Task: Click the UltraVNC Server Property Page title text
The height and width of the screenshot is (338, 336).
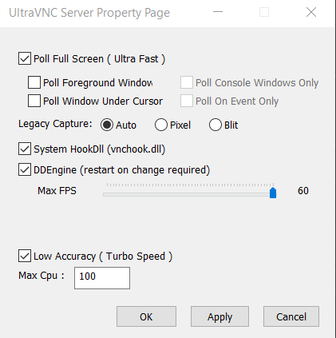Action: tap(89, 13)
